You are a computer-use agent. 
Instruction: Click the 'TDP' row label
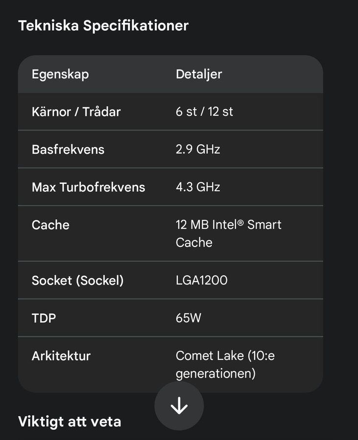coord(44,318)
